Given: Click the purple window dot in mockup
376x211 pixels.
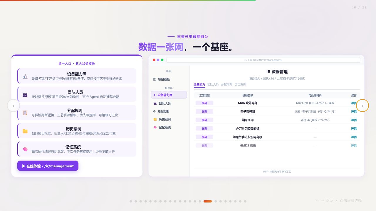Looking at the screenshot, I should coord(158,60).
